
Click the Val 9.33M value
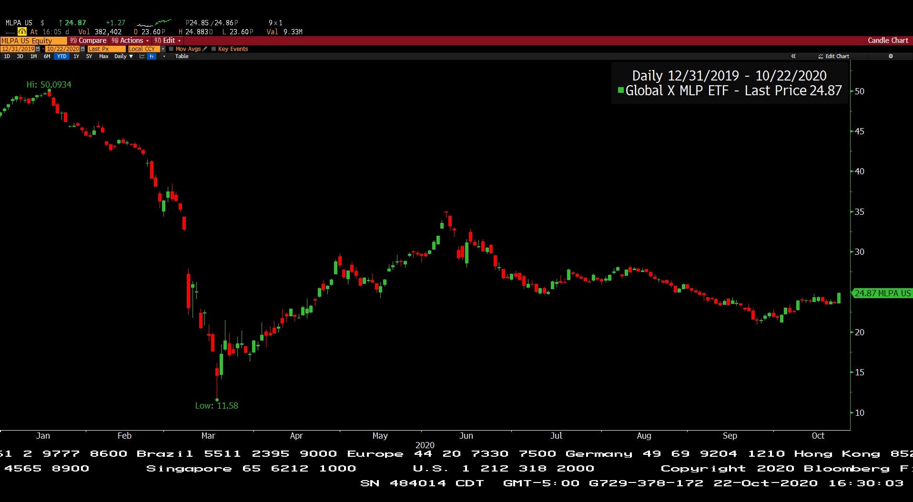point(284,32)
